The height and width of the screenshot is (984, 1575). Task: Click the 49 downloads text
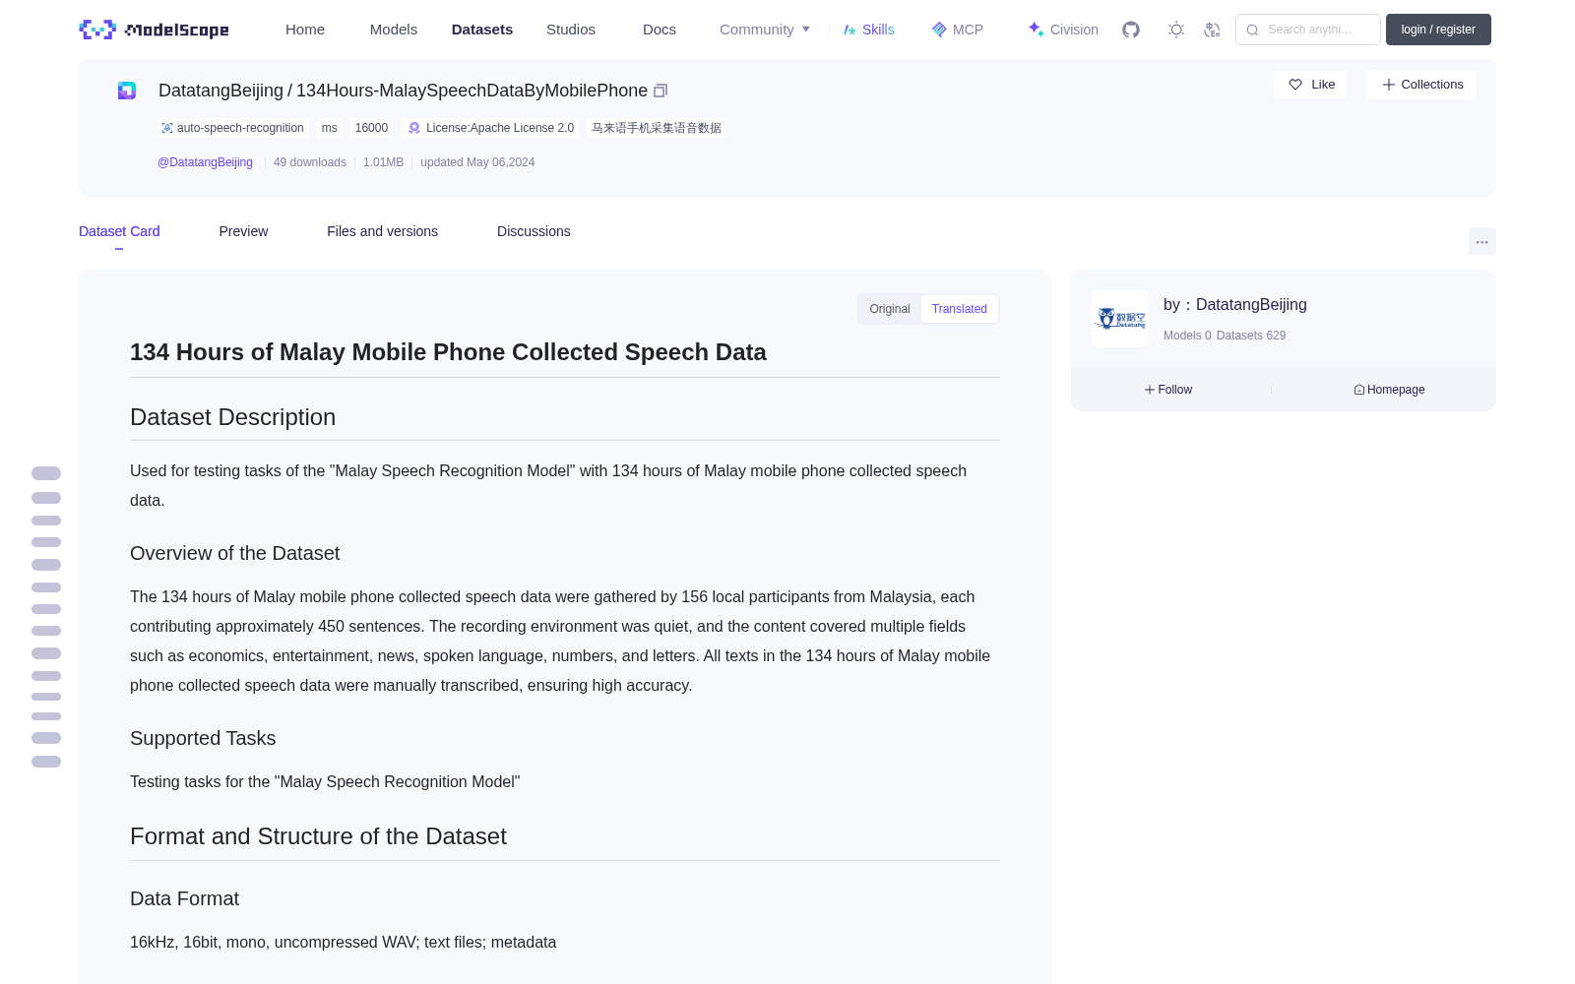tap(310, 162)
